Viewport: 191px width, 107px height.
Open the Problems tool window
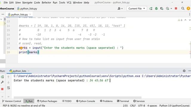tap(106, 101)
